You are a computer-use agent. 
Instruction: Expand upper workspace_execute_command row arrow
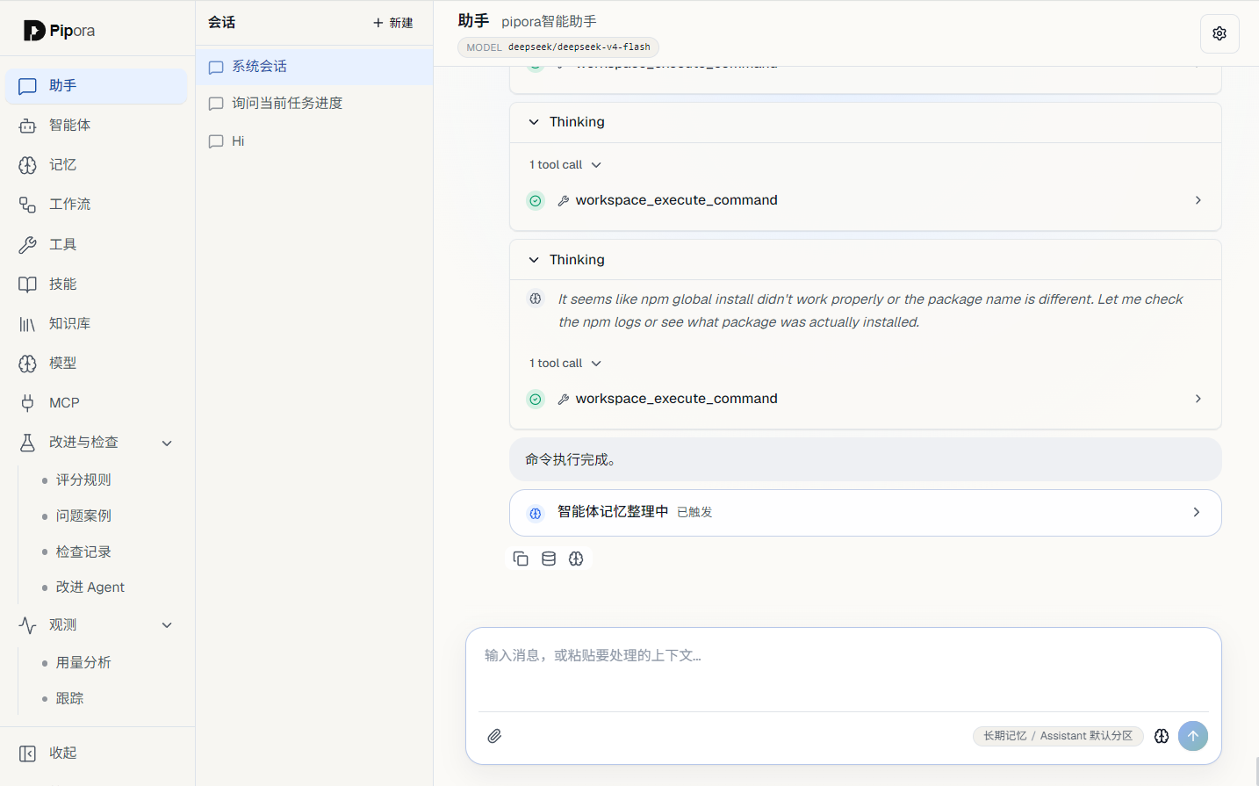(1198, 200)
